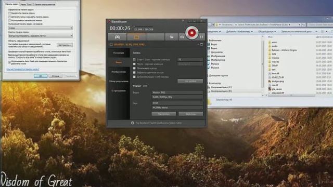Open Bandicam help question mark icon
Viewport: 333px width, 187px height.
point(183,21)
